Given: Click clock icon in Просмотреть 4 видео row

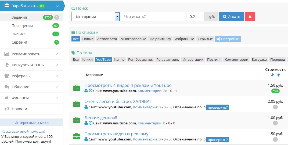Looking at the screenshot, I should [90, 90].
